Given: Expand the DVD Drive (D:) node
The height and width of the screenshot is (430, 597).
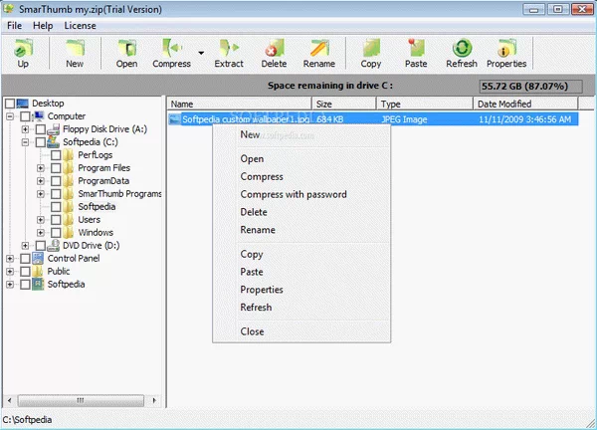Looking at the screenshot, I should point(25,246).
